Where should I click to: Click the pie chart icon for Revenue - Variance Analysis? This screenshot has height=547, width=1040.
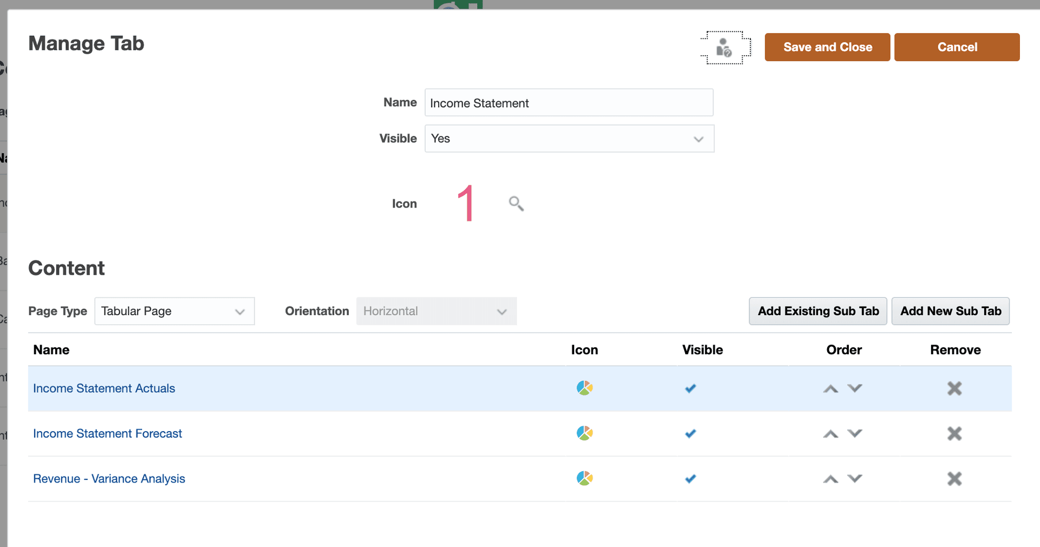pos(584,479)
